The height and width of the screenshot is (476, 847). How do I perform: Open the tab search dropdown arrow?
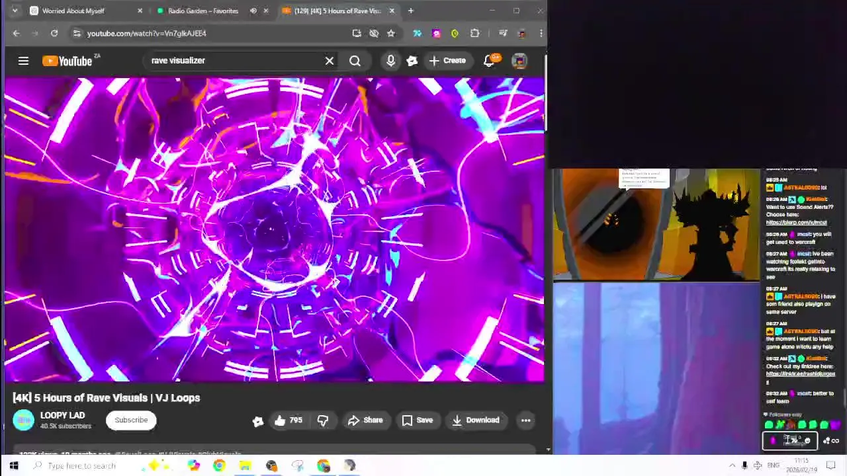(15, 11)
